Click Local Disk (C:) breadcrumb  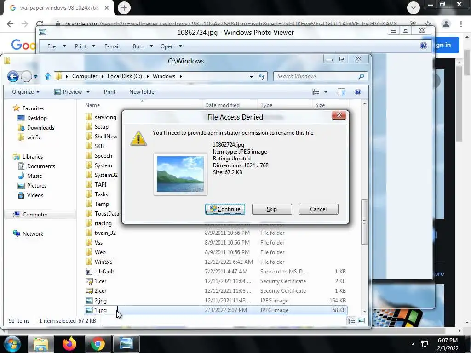tap(125, 76)
